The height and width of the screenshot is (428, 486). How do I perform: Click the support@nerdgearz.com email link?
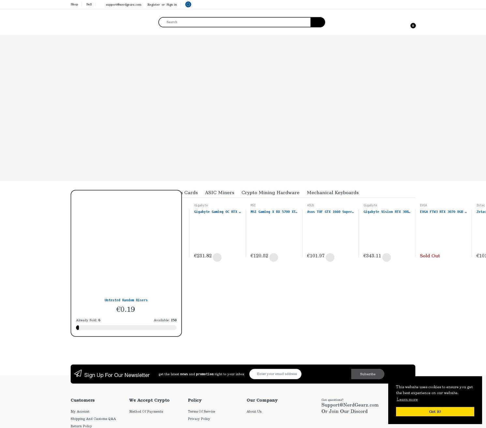point(124,5)
